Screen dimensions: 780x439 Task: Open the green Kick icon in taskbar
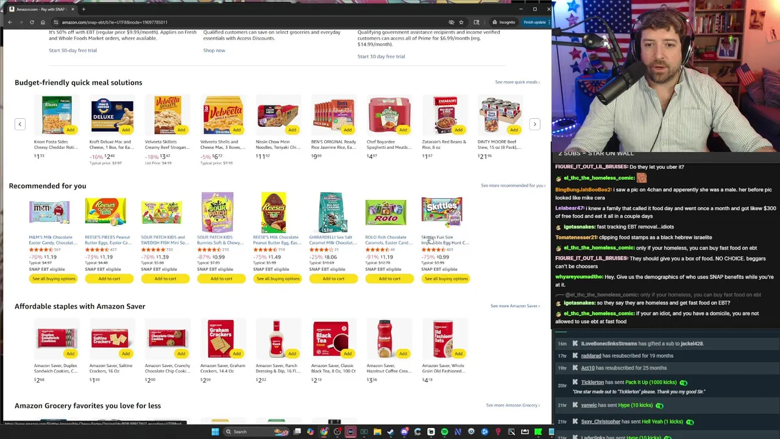tap(538, 432)
